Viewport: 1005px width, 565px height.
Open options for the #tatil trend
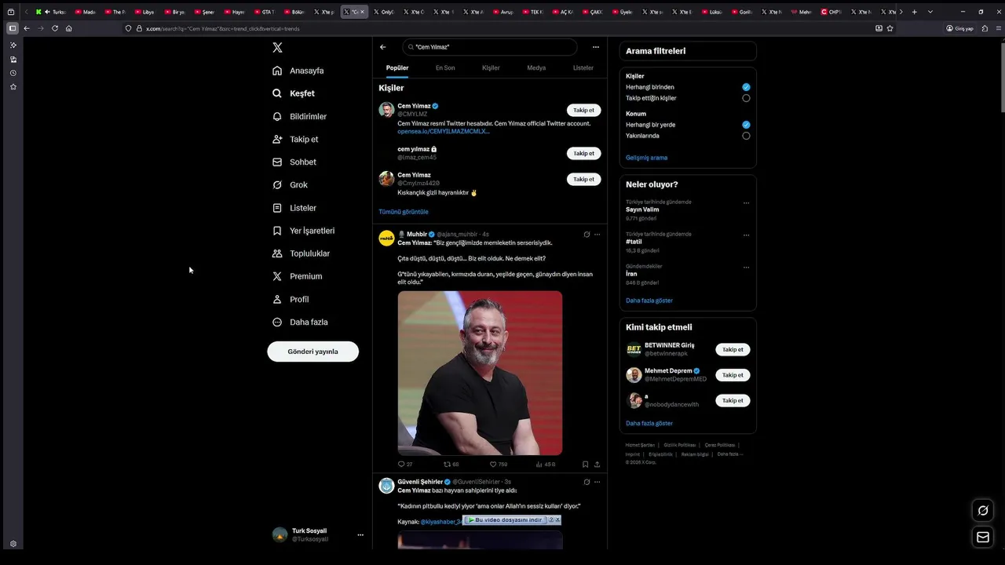click(746, 235)
